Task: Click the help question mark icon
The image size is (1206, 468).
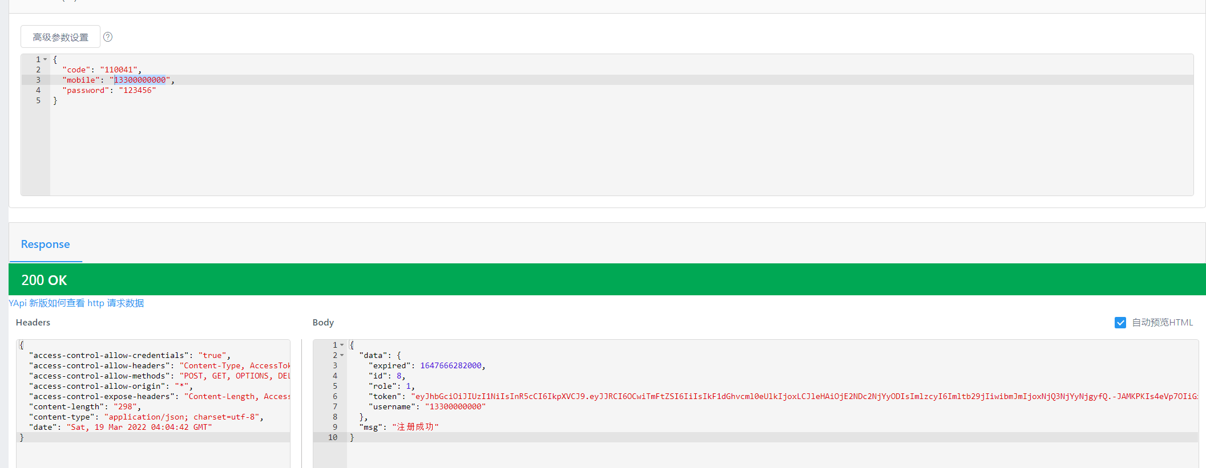Action: (x=108, y=37)
